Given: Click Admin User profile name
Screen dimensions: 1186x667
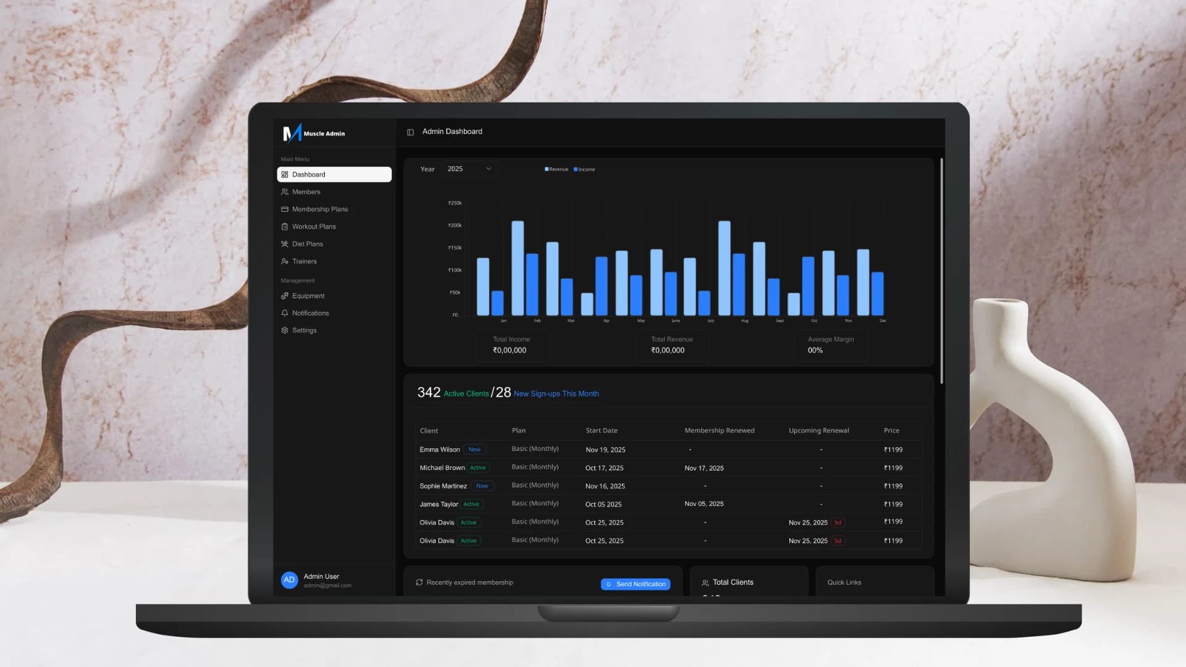Looking at the screenshot, I should (x=321, y=576).
